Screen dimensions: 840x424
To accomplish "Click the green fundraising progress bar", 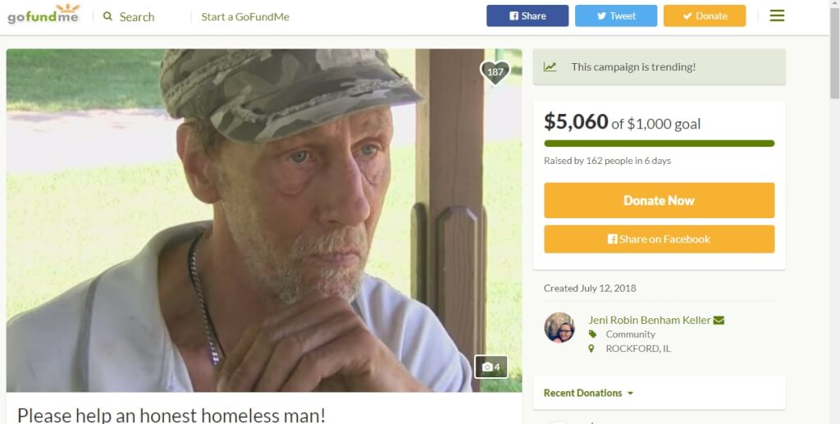I will click(659, 144).
